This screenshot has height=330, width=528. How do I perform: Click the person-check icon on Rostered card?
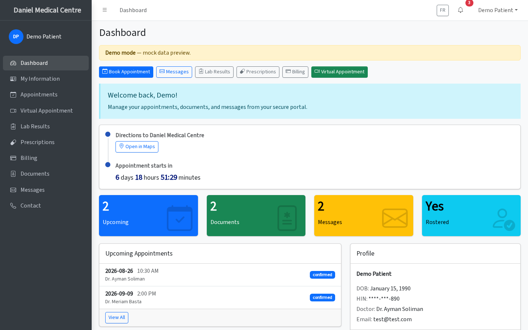pos(504,219)
